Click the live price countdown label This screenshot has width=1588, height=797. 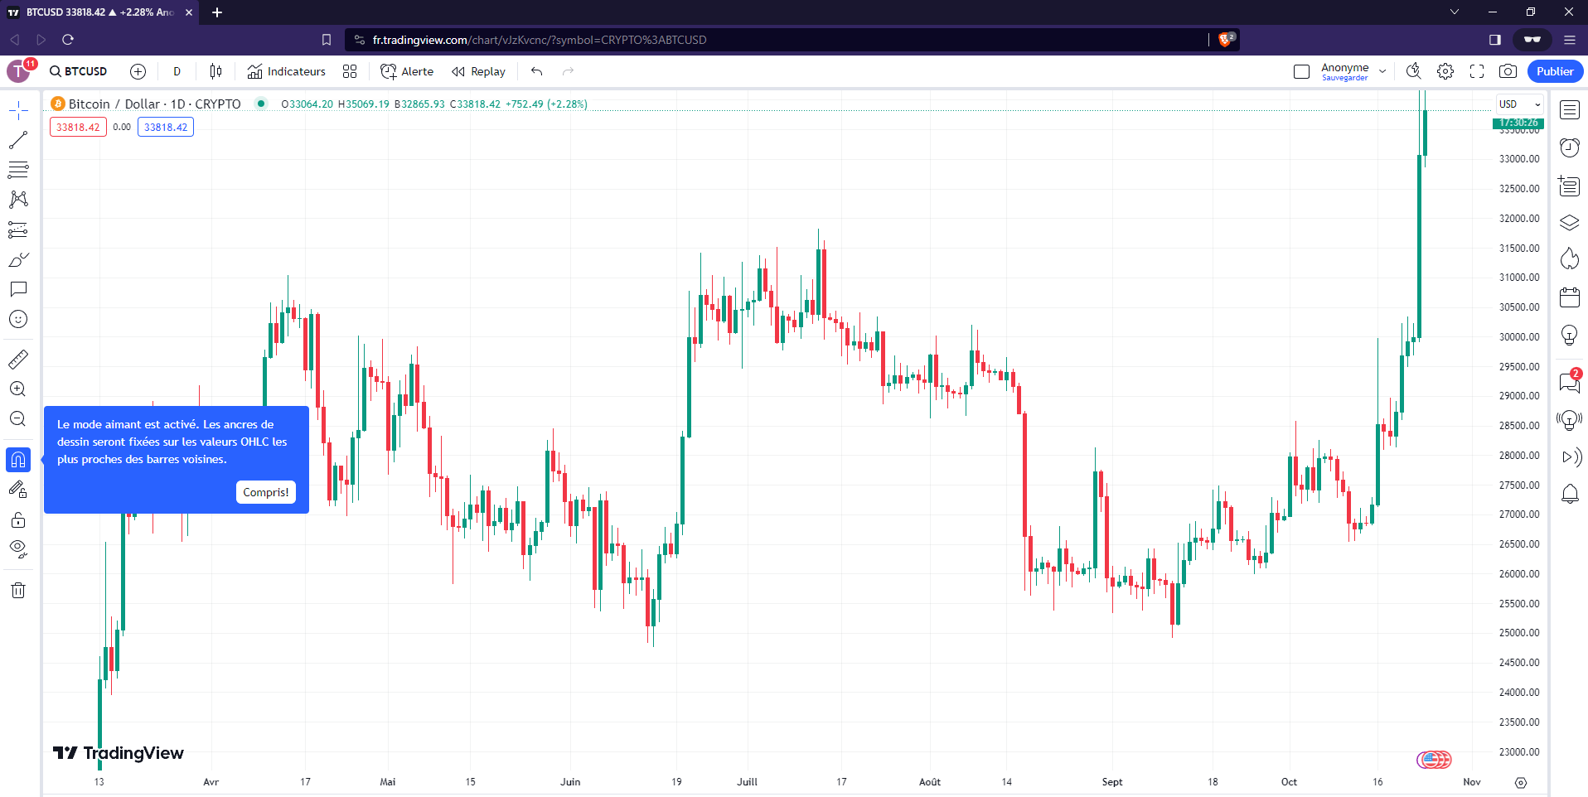[1518, 123]
